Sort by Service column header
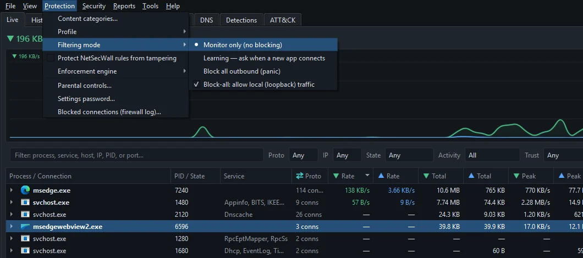The width and height of the screenshot is (583, 258). coord(256,176)
